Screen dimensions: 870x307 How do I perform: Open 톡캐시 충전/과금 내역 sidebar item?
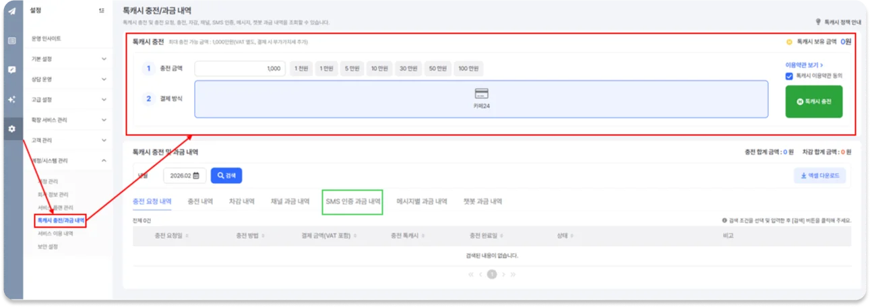(61, 219)
